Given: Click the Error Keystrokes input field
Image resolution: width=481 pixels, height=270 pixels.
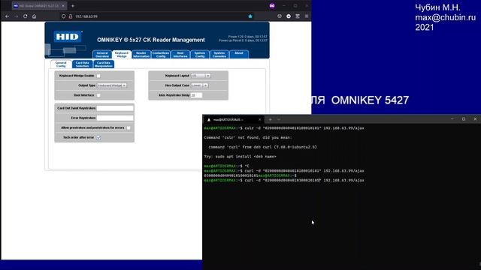Looking at the screenshot, I should click(115, 118).
